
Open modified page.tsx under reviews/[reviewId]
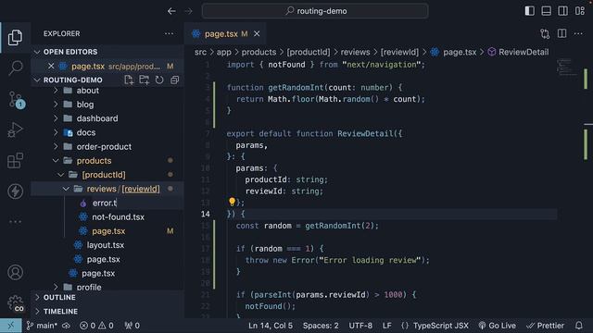click(107, 231)
